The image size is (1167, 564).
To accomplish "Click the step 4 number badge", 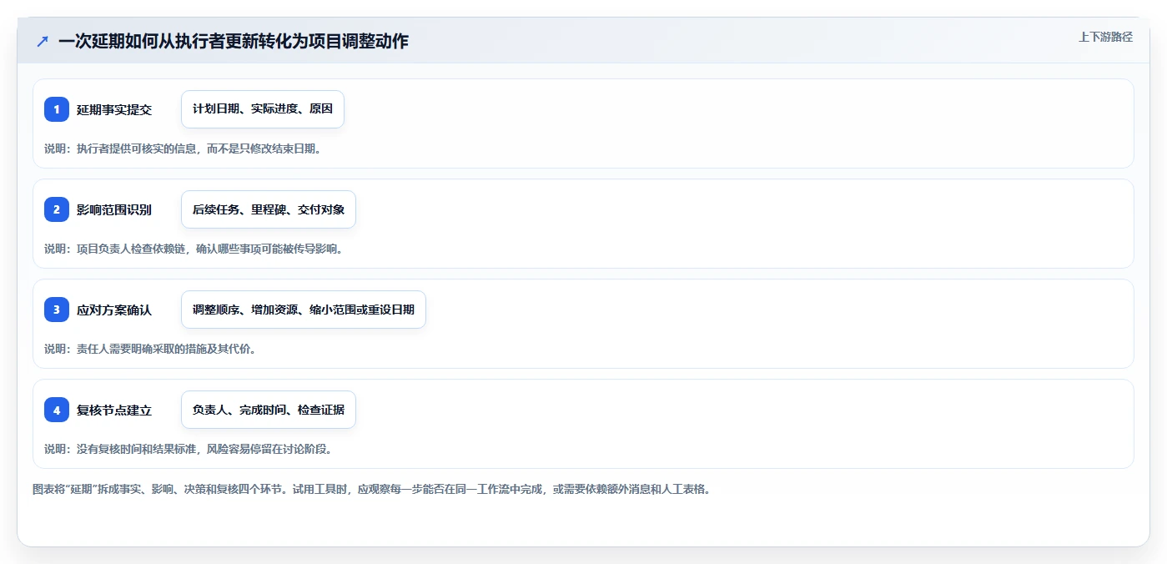I will tap(57, 410).
